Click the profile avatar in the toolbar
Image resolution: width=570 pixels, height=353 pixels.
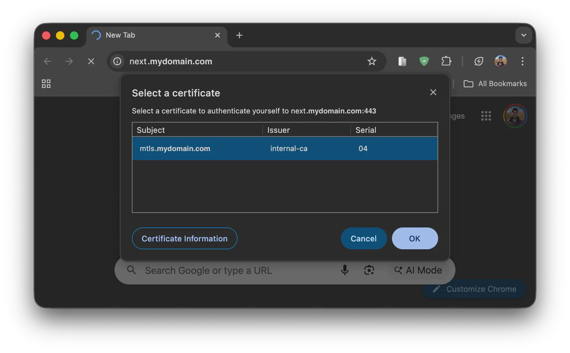coord(500,61)
